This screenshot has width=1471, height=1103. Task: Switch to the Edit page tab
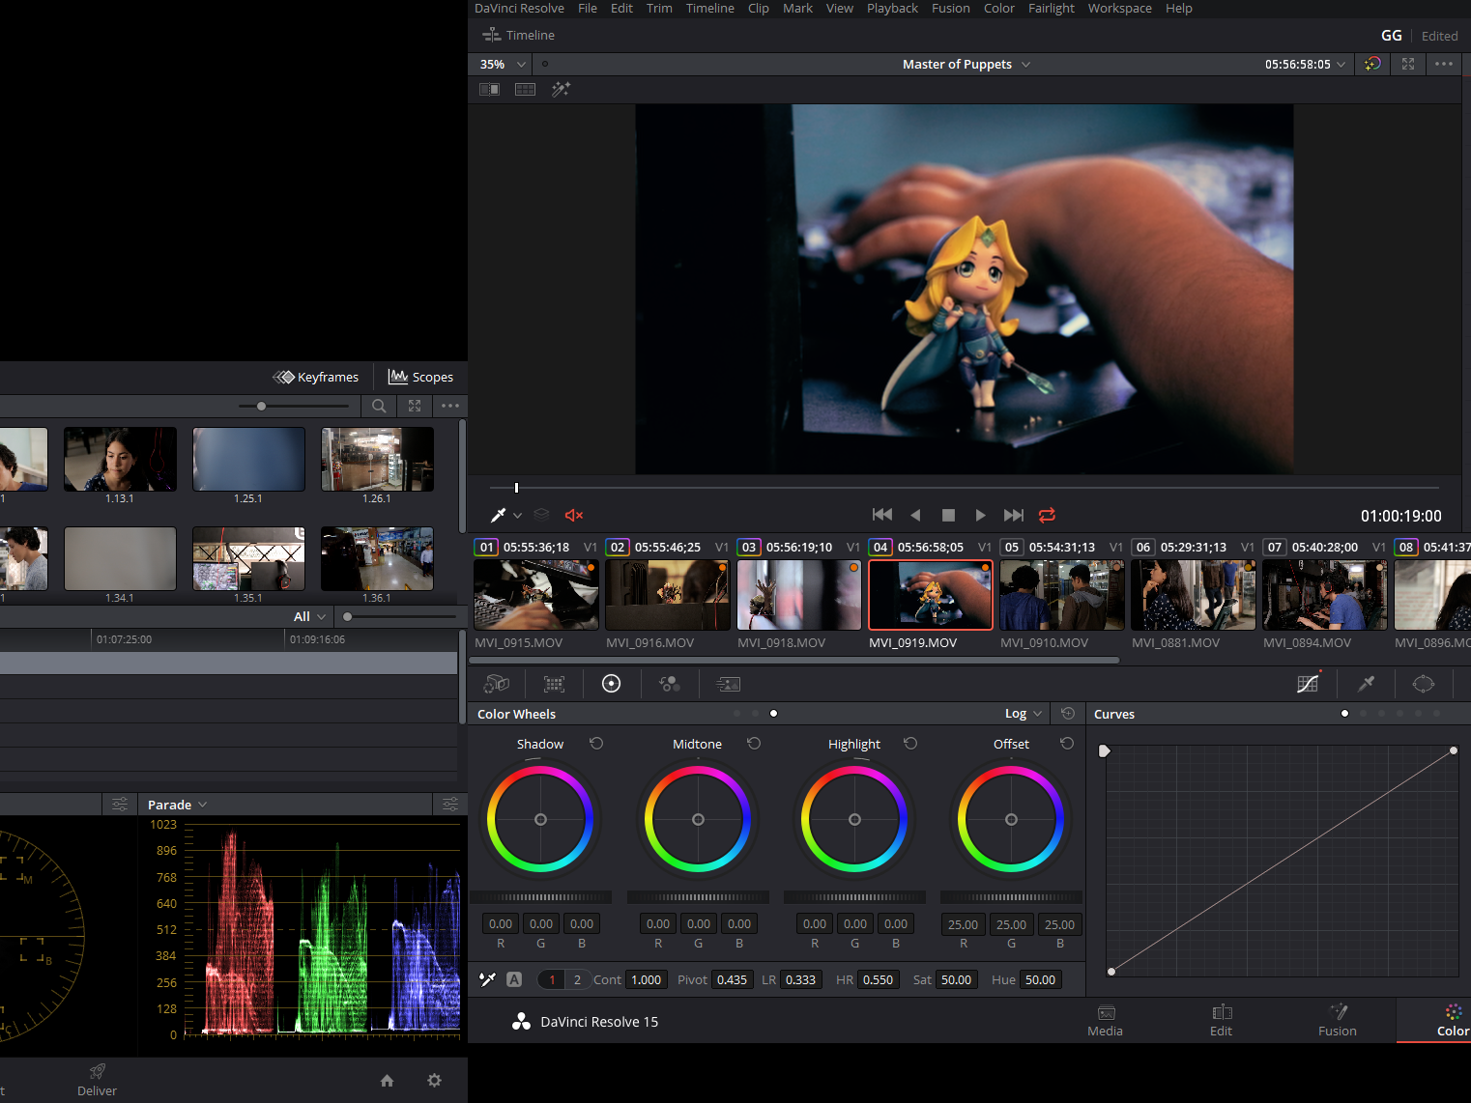pyautogui.click(x=1222, y=1020)
